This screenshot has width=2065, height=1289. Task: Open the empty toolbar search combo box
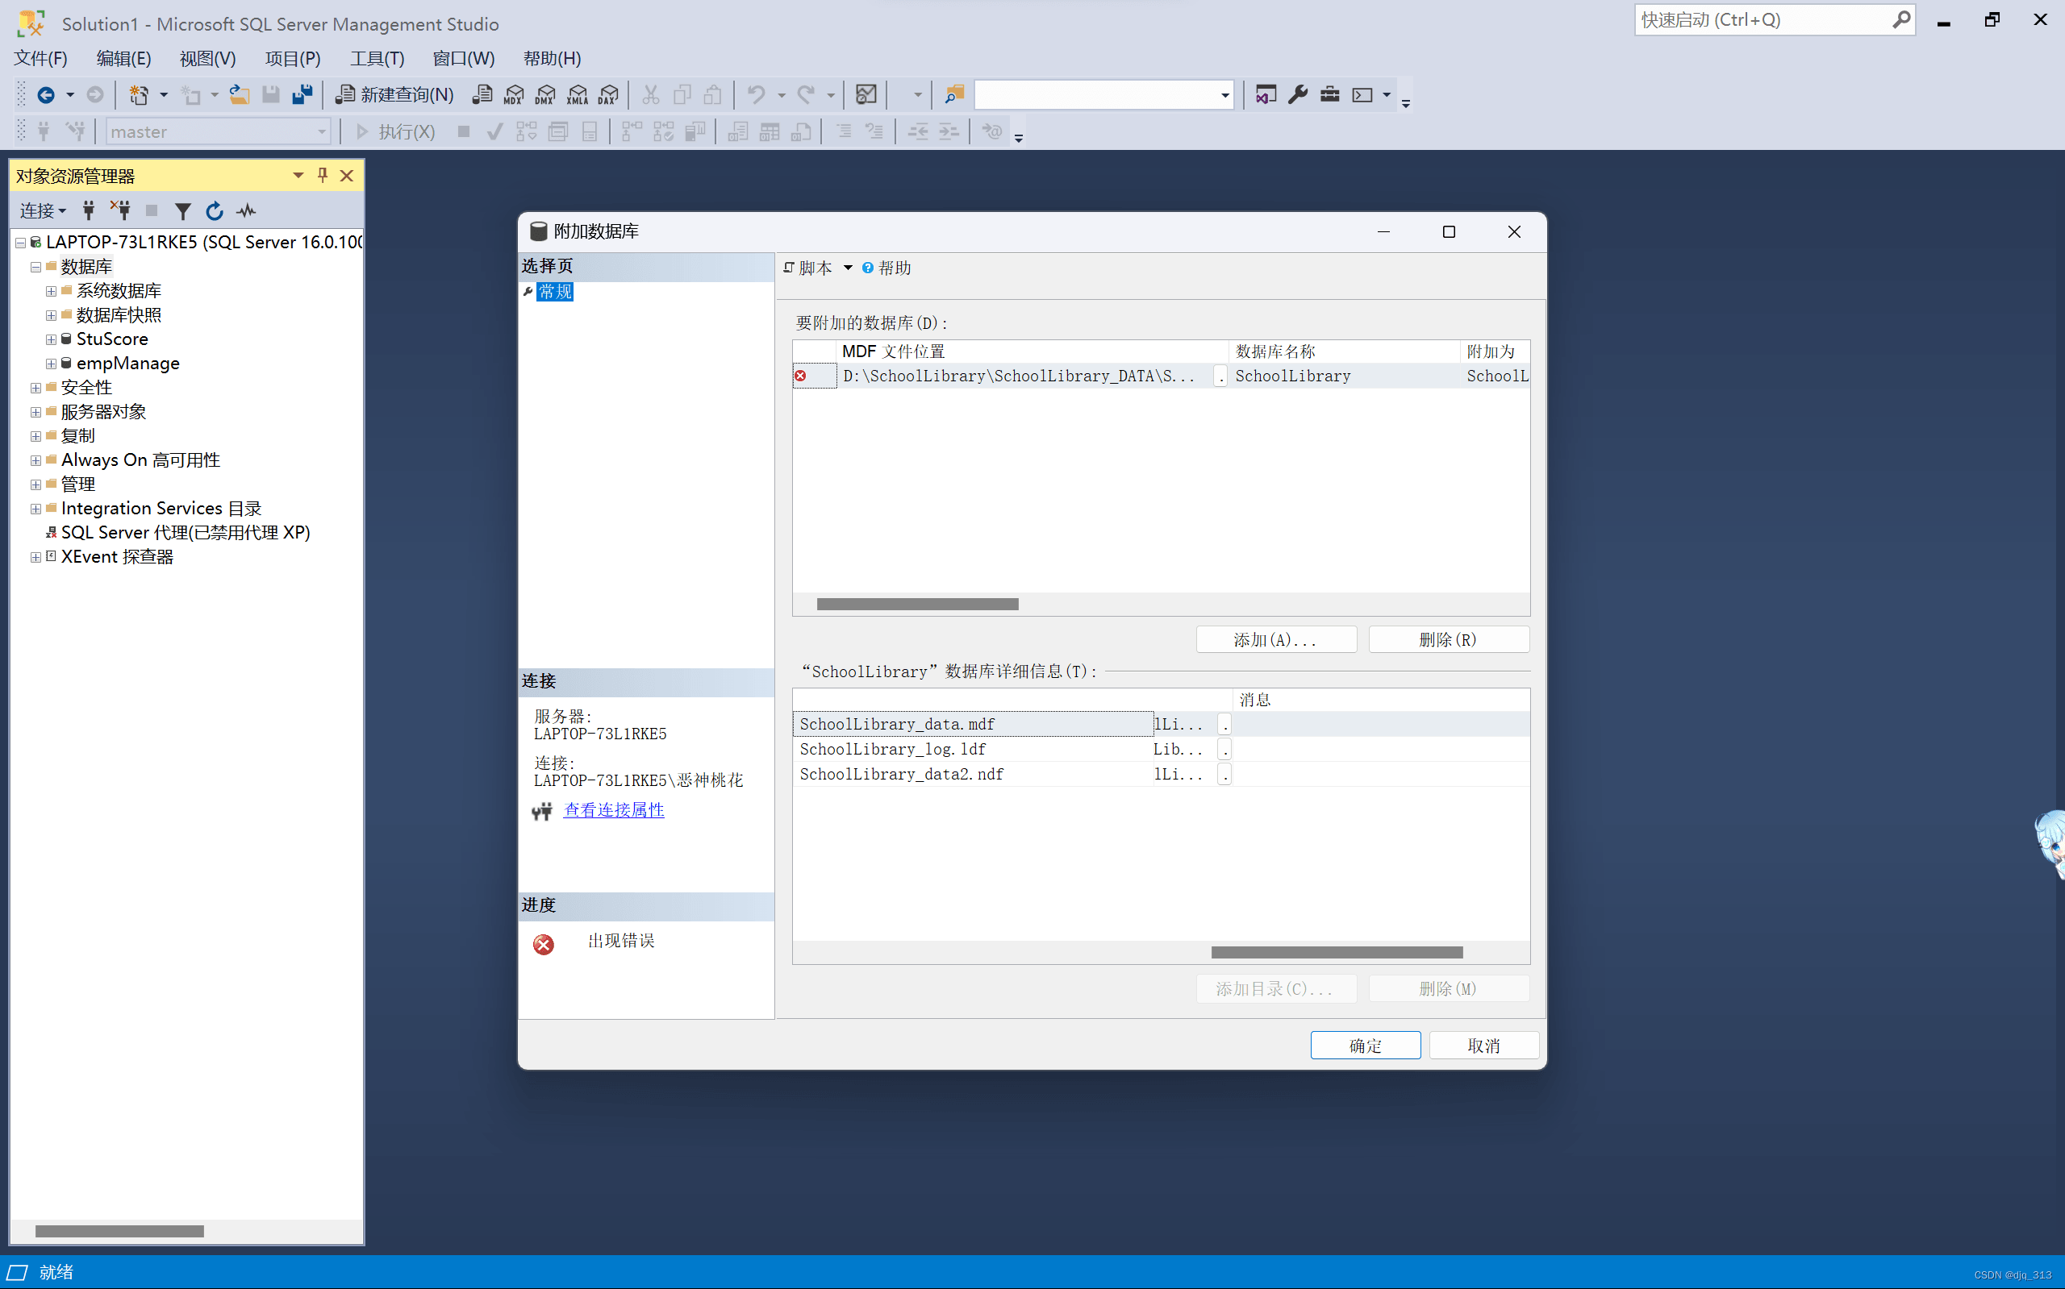[1224, 94]
